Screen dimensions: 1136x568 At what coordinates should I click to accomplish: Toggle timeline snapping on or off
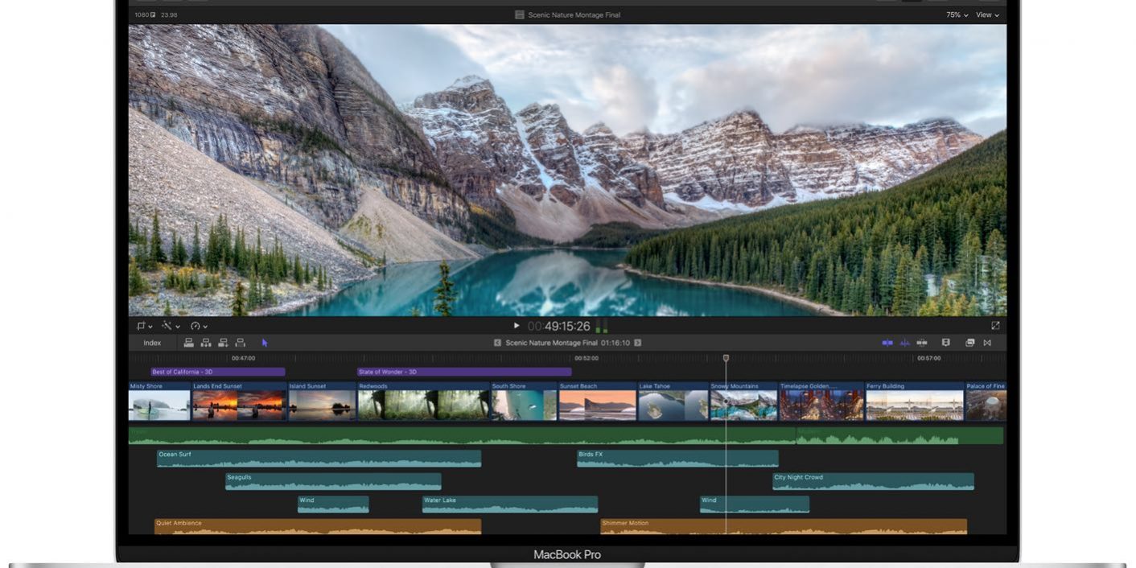point(887,343)
